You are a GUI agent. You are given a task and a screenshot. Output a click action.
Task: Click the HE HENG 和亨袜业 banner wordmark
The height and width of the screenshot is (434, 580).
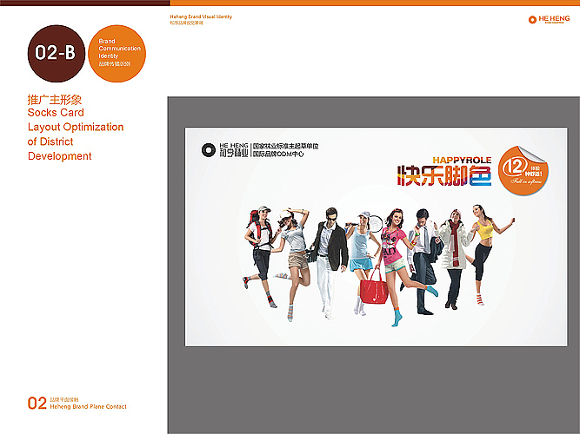[233, 150]
